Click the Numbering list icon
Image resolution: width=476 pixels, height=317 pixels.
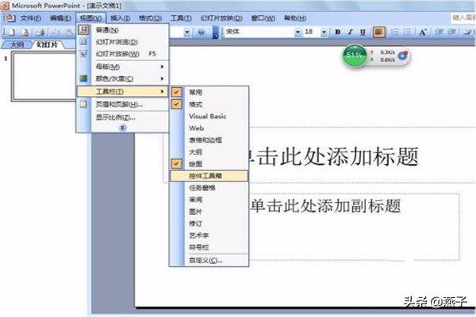[395, 32]
